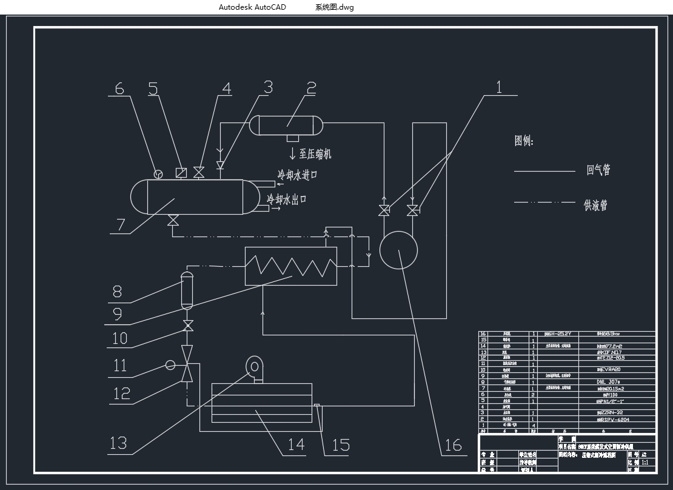Select the sensing bulb circle beside expansion valve
The width and height of the screenshot is (673, 490).
click(x=170, y=365)
